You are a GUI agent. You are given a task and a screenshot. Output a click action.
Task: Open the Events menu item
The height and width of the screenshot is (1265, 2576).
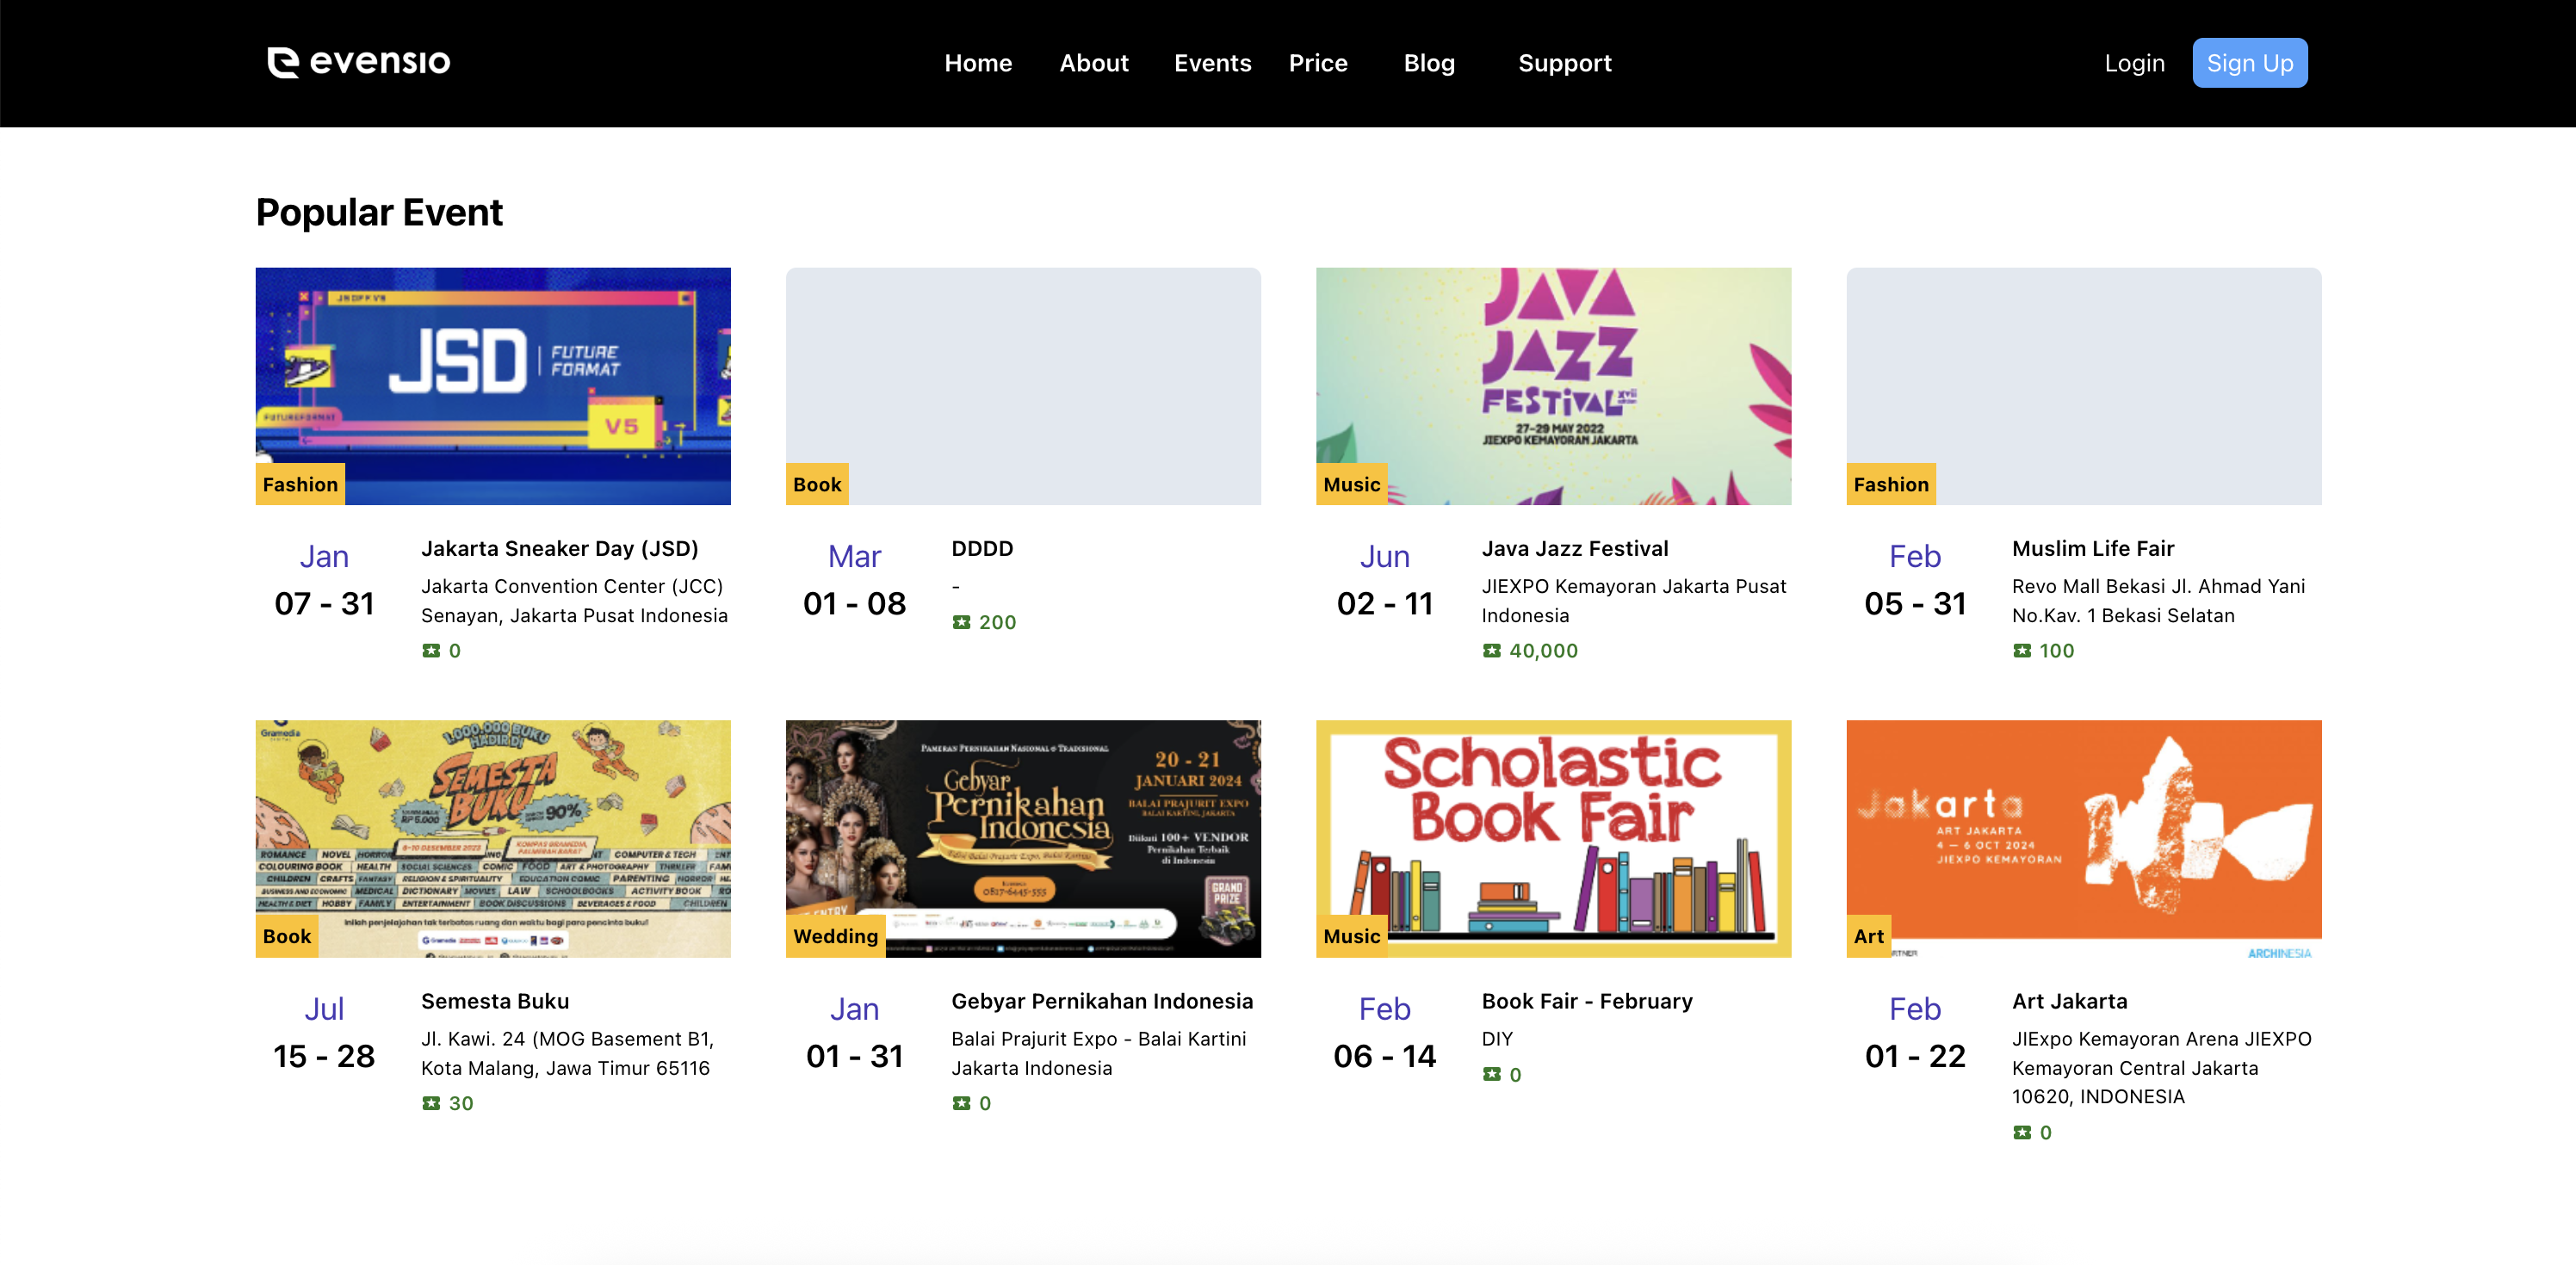(x=1212, y=63)
